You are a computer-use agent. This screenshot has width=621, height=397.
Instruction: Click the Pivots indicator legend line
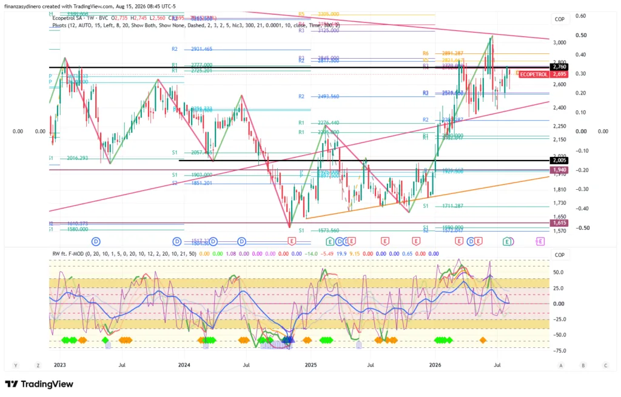click(196, 25)
